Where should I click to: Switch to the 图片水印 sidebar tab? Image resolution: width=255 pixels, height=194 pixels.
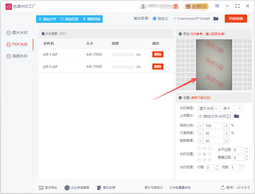point(17,33)
